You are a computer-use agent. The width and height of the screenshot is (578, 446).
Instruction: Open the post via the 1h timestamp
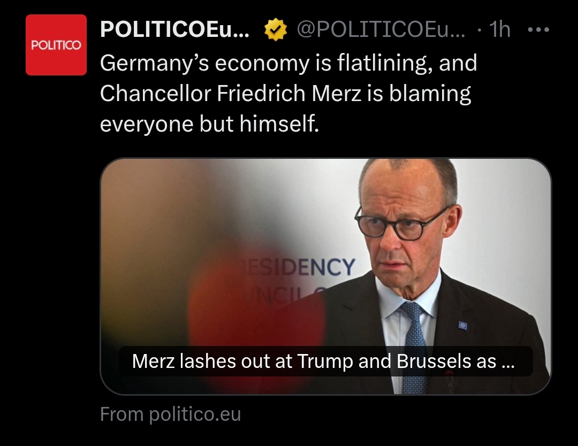(499, 29)
